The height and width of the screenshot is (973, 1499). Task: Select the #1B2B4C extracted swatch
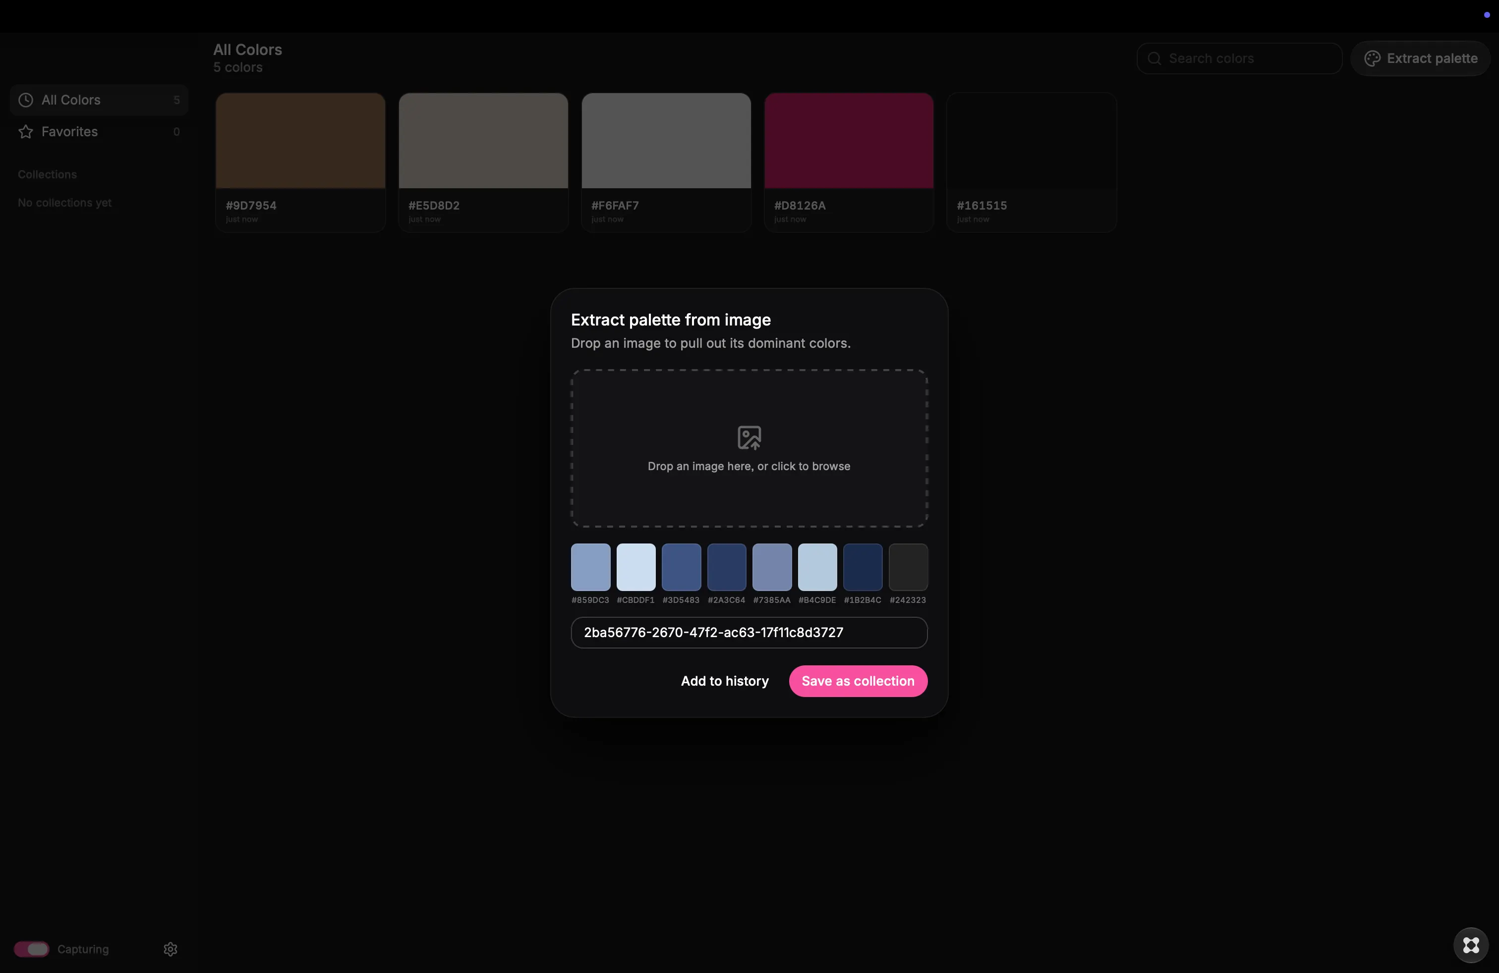coord(862,567)
